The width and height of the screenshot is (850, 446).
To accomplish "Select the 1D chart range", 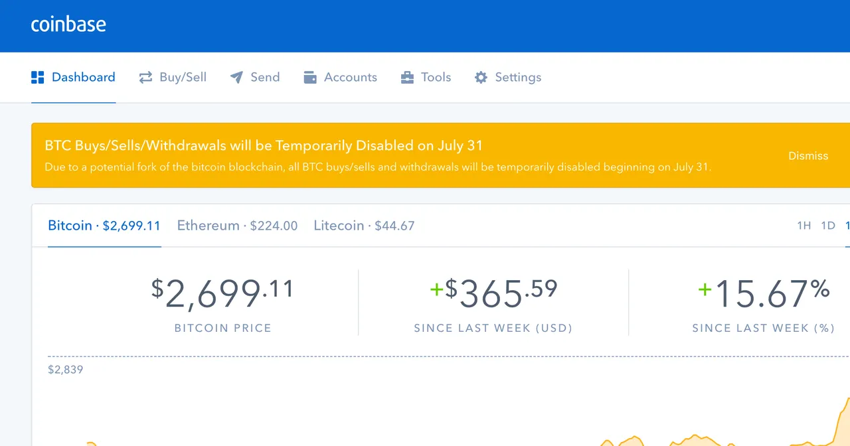I will click(828, 226).
